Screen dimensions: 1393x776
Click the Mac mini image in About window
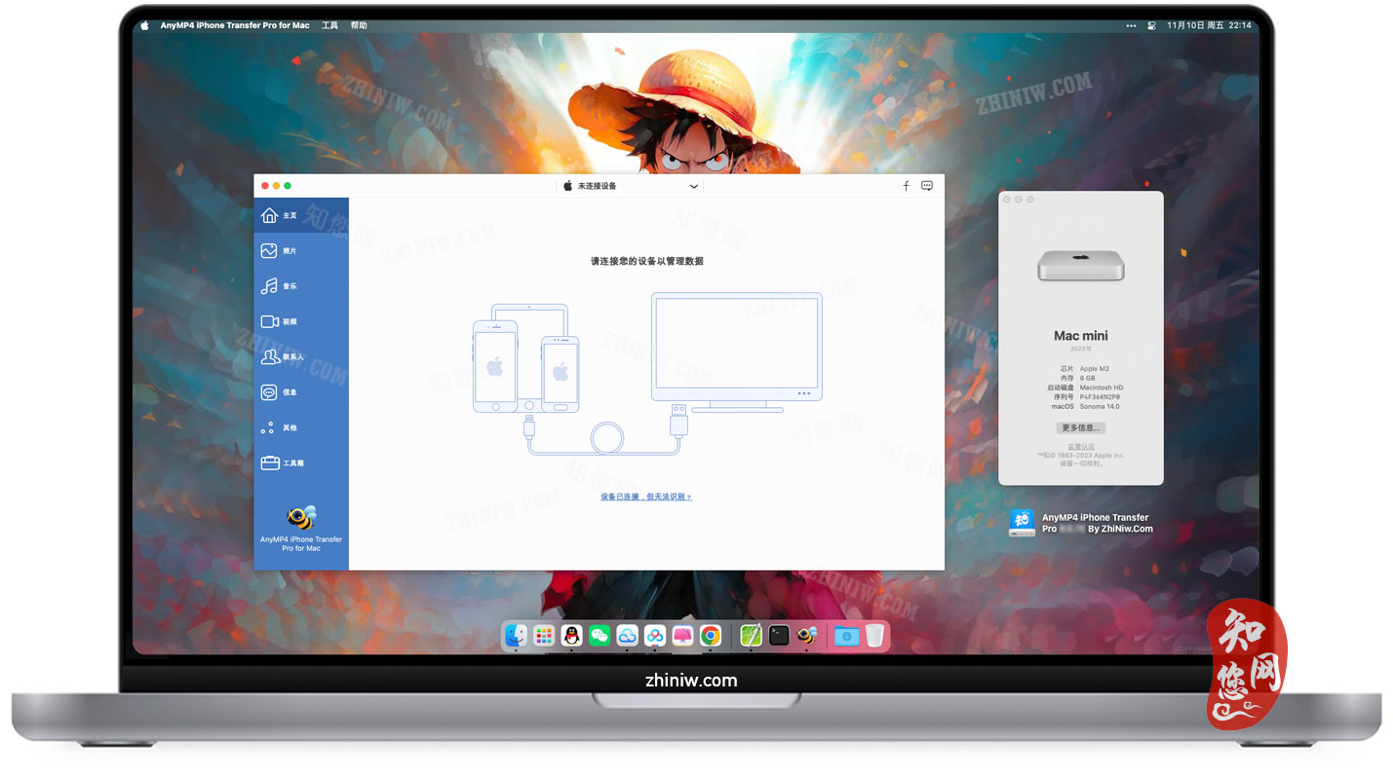coord(1080,266)
